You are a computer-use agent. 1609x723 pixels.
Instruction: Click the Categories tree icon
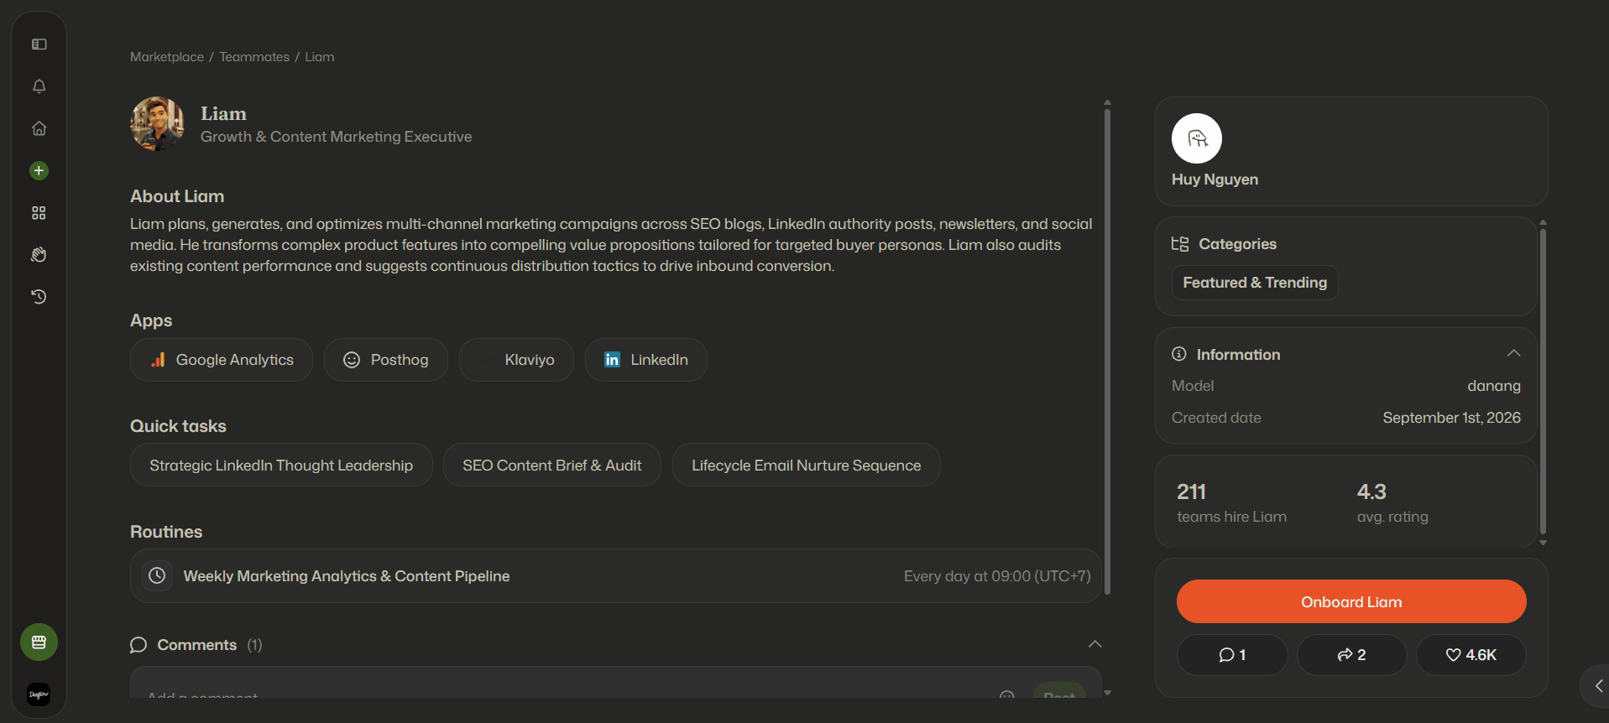(1180, 244)
